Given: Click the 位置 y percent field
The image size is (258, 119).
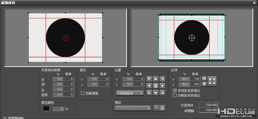Looking at the screenshot, I should [x=128, y=84].
